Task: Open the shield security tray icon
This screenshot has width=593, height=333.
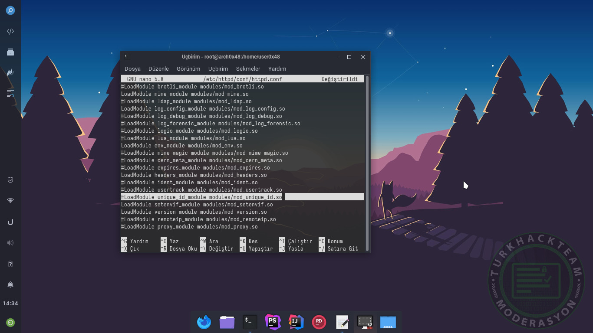Action: 10,180
